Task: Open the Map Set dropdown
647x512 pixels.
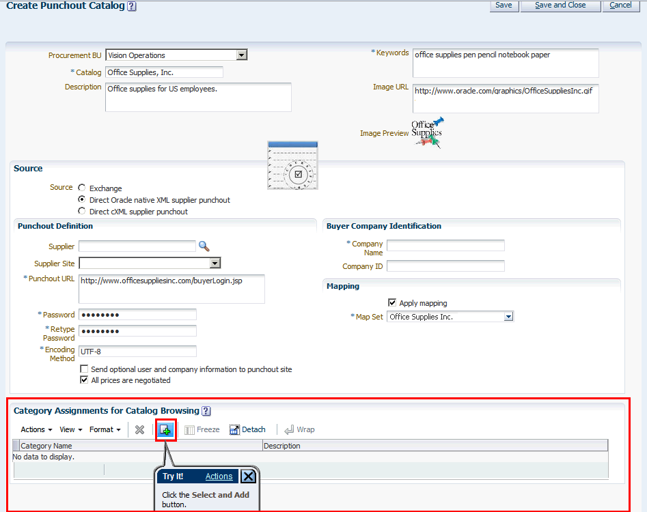Action: pos(507,316)
